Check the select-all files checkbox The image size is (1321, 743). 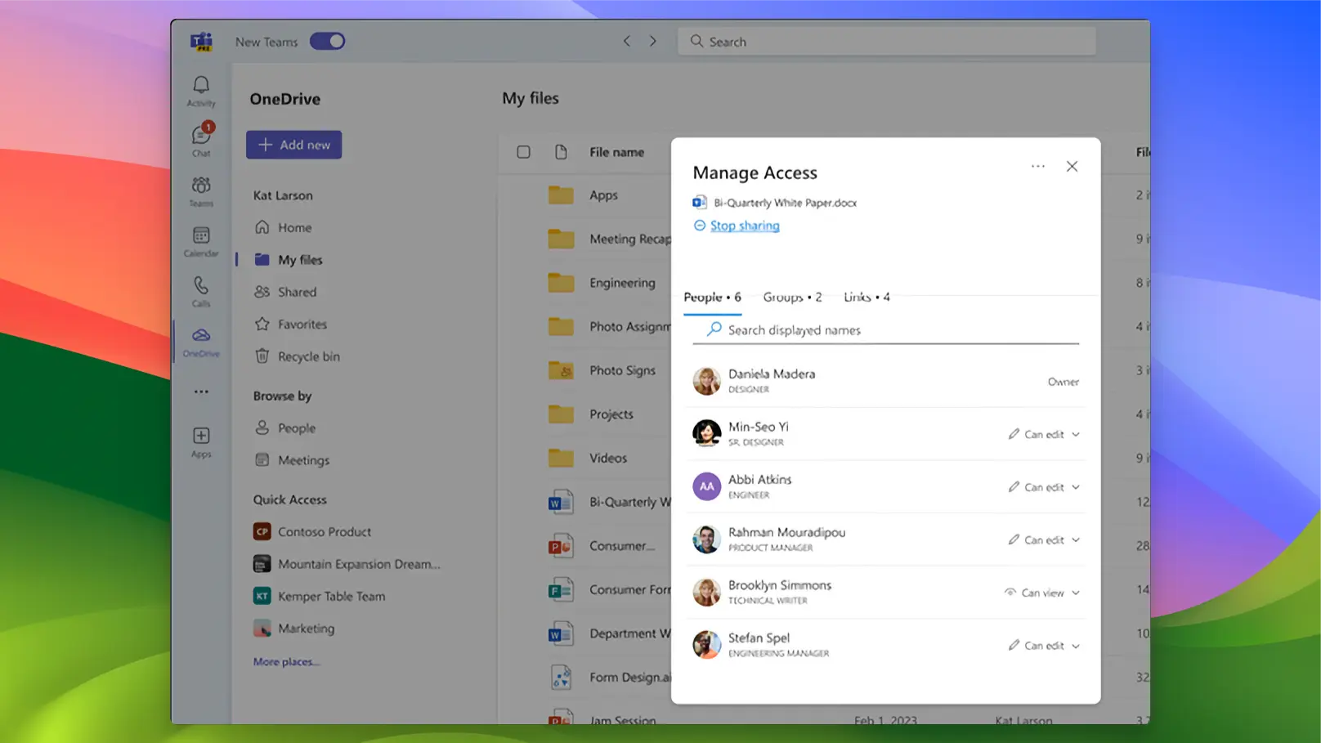point(524,152)
